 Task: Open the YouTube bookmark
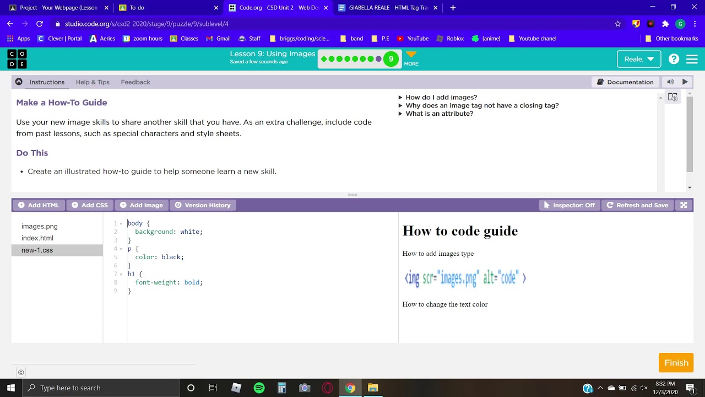413,39
